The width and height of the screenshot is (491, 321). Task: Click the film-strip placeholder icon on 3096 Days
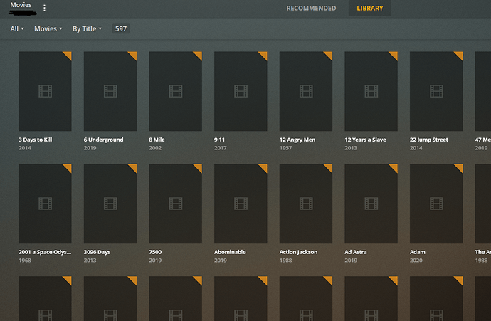tap(110, 204)
